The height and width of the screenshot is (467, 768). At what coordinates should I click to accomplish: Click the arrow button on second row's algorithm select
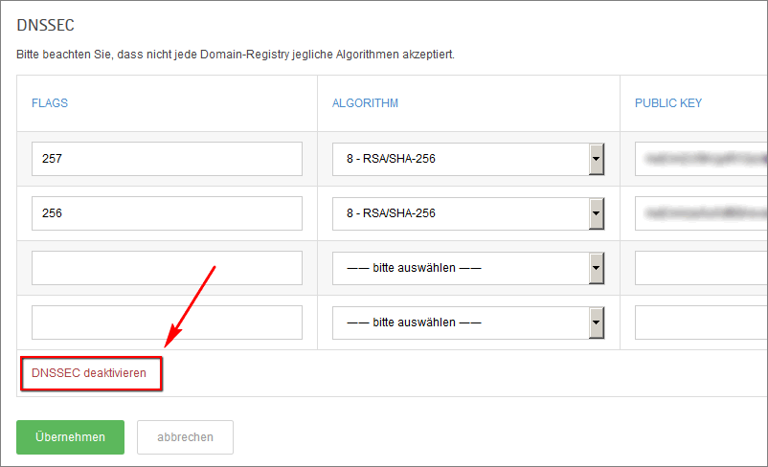click(x=596, y=213)
